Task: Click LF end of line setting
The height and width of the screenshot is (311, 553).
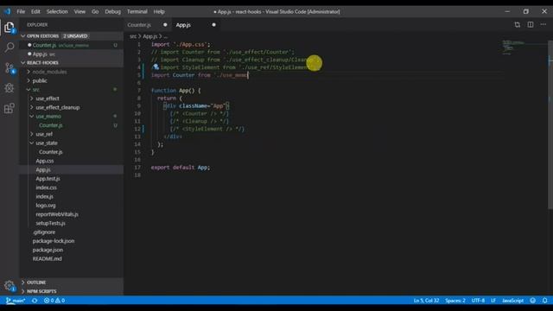Action: pyautogui.click(x=493, y=301)
